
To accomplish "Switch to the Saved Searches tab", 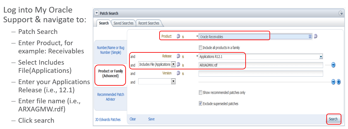I will point(123,23).
